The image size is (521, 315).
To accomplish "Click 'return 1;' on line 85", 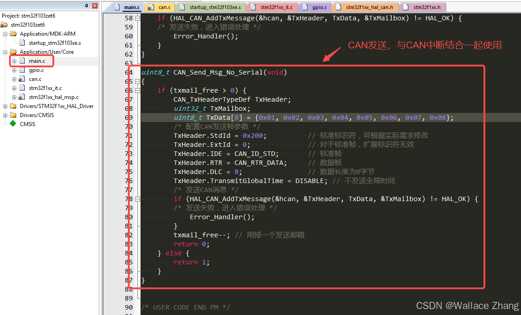I will click(192, 262).
